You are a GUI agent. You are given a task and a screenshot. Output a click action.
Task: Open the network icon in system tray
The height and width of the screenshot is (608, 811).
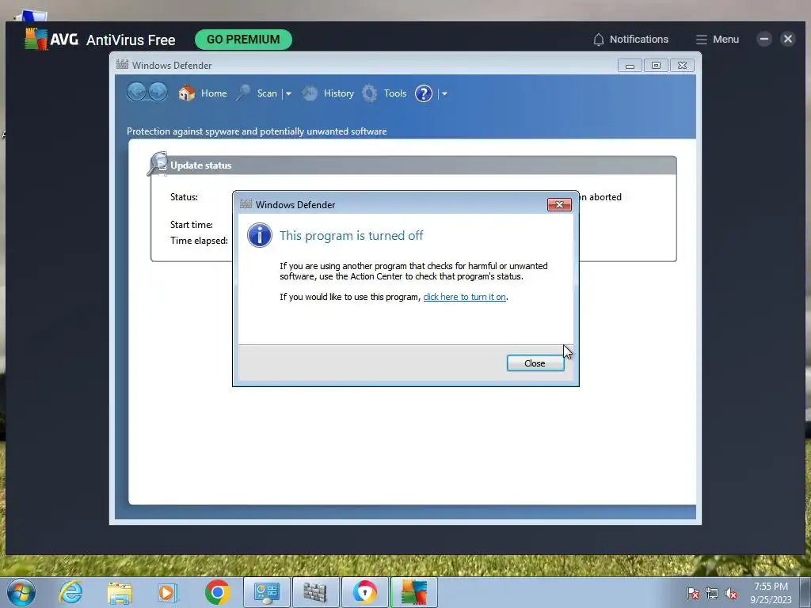point(712,593)
